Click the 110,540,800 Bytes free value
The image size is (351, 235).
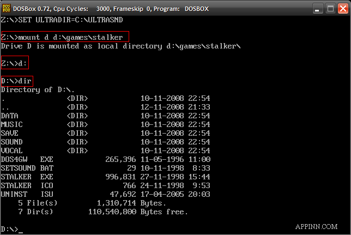point(138,212)
